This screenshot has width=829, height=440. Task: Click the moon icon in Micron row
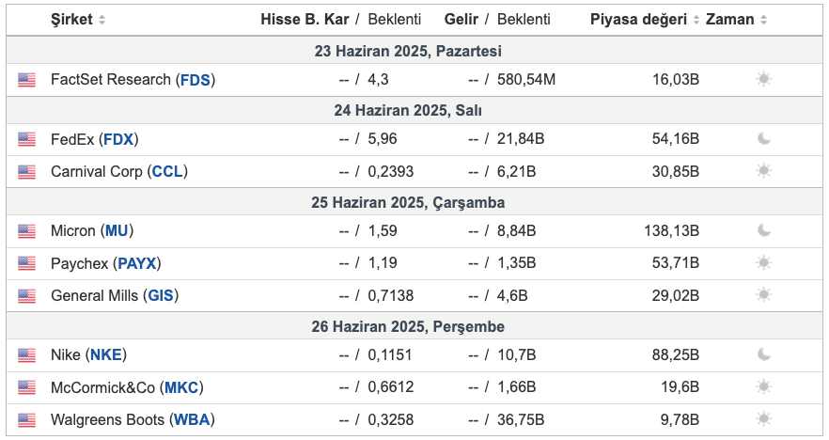coord(763,230)
